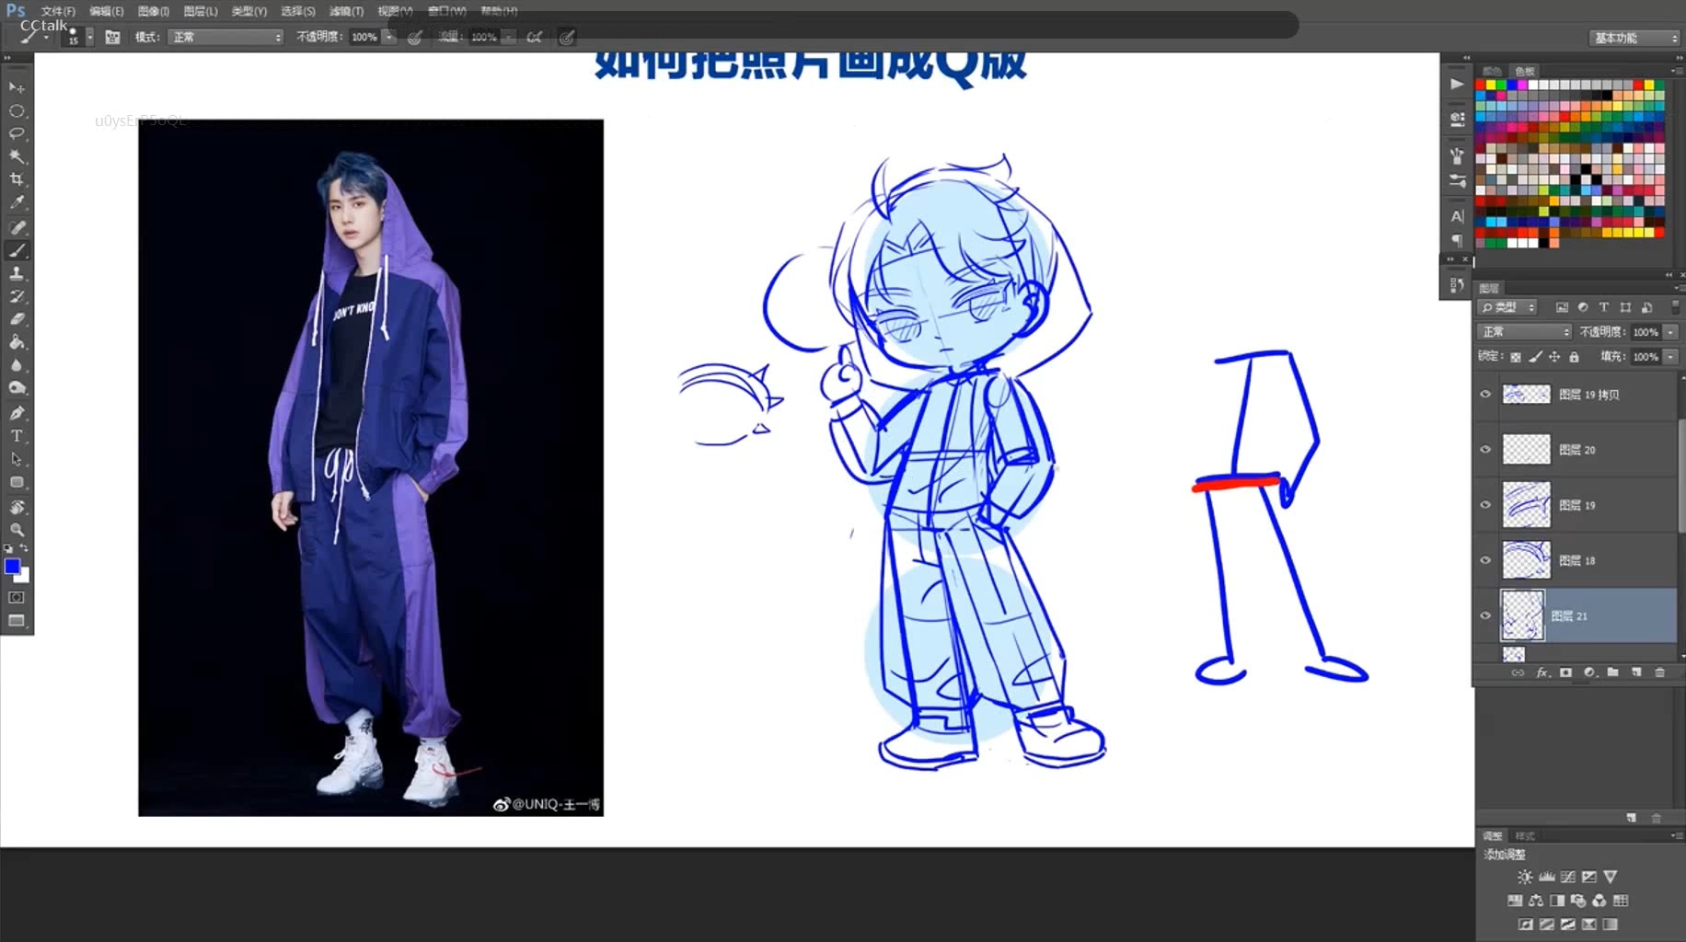Add a Levels adjustment
This screenshot has height=942, width=1686.
coord(1547,877)
